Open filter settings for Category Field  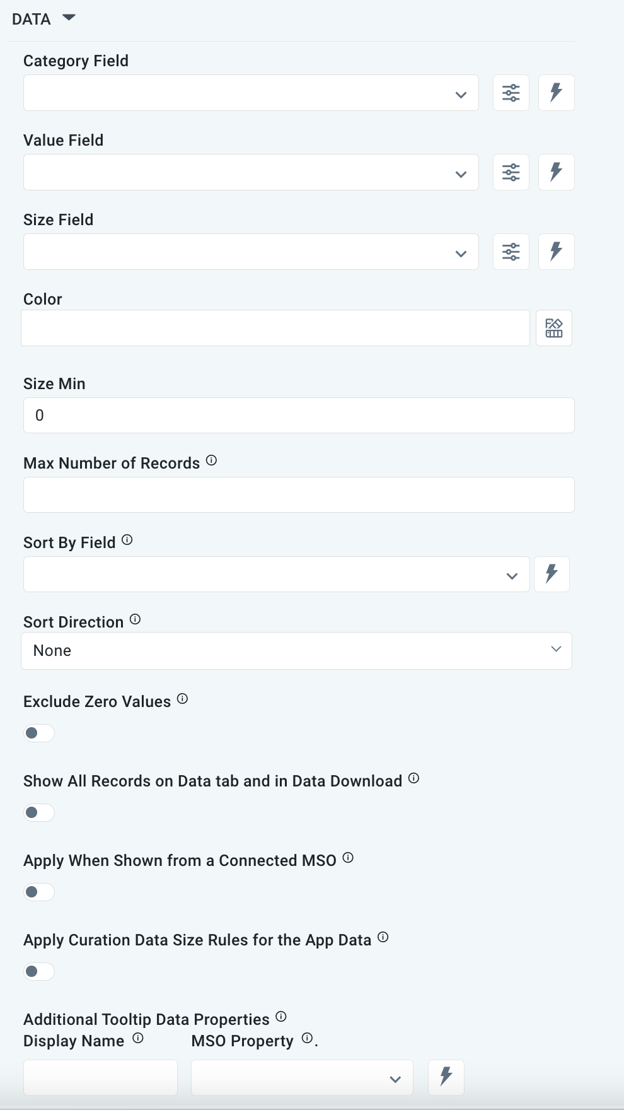pyautogui.click(x=511, y=92)
